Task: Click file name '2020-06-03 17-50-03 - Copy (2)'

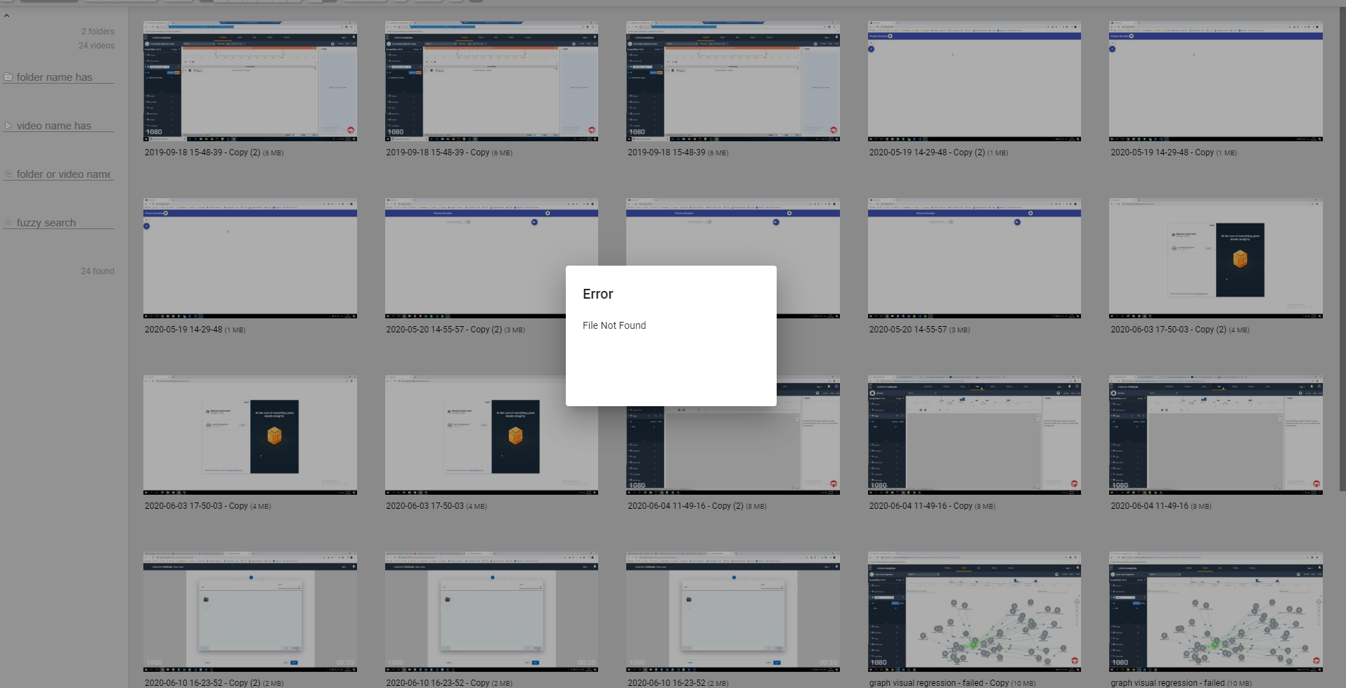Action: pyautogui.click(x=1169, y=330)
